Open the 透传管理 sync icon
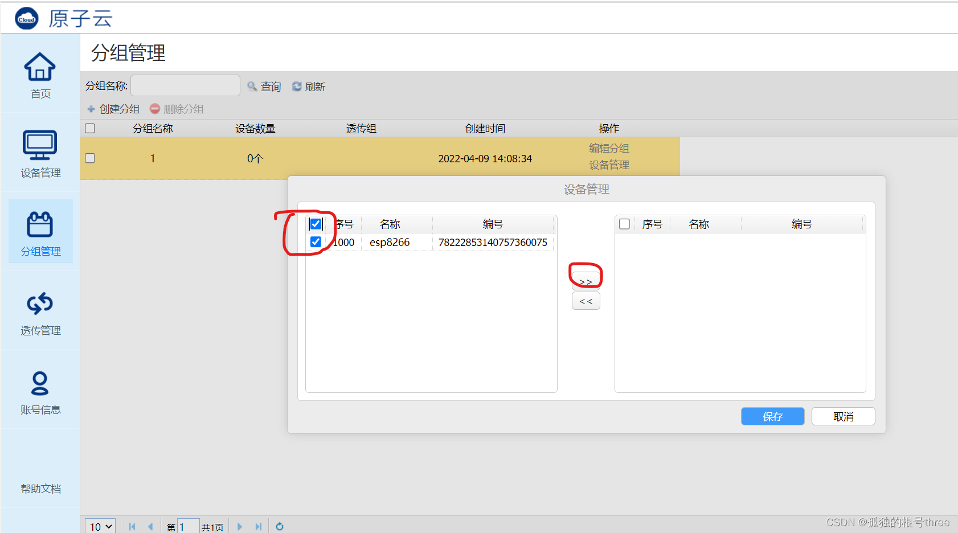The width and height of the screenshot is (958, 533). [40, 304]
